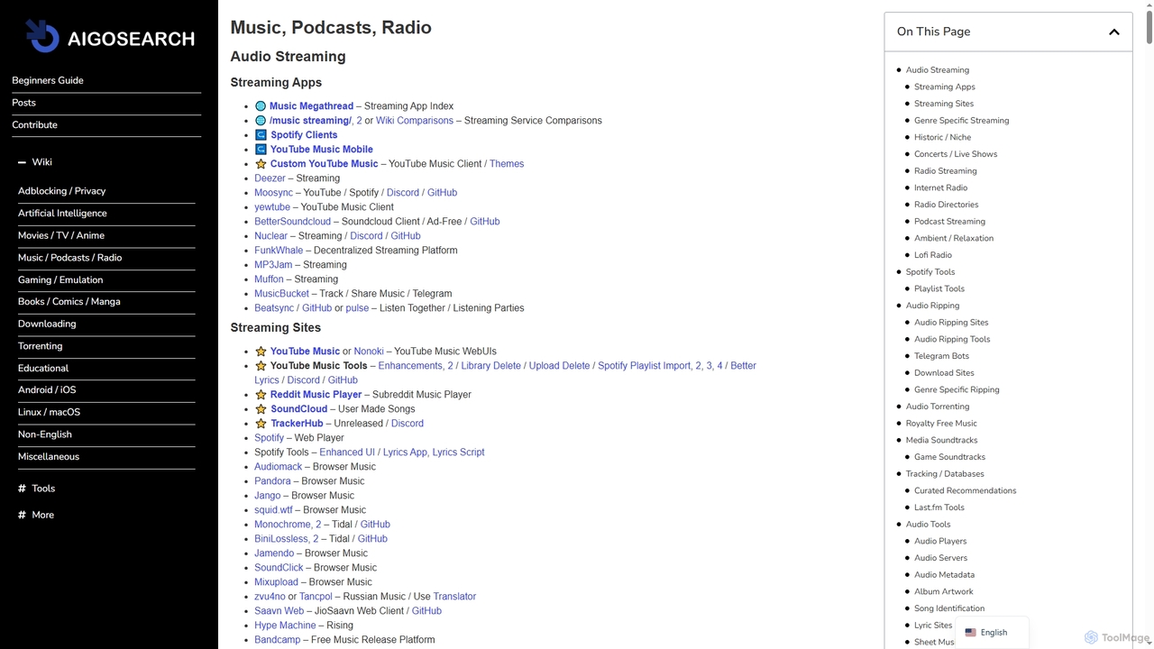Open Enhanced UI link

click(347, 452)
